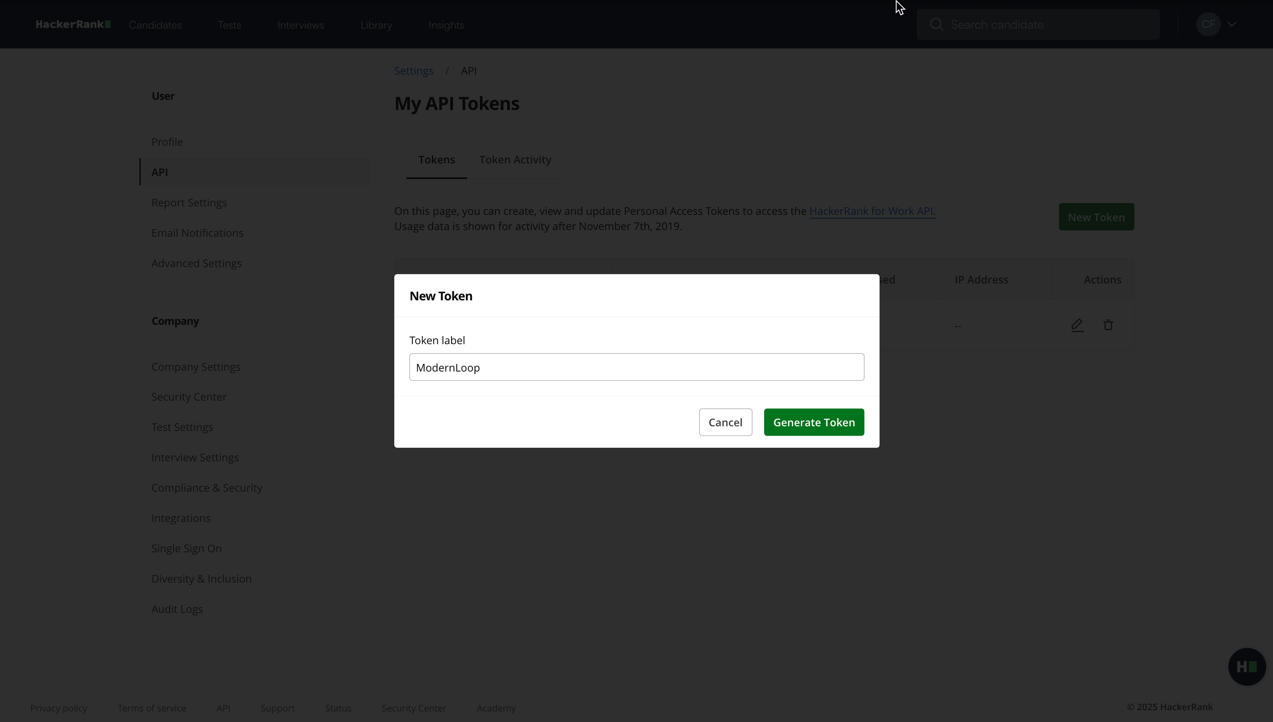Select the Tokens tab
The image size is (1273, 722).
click(x=436, y=160)
